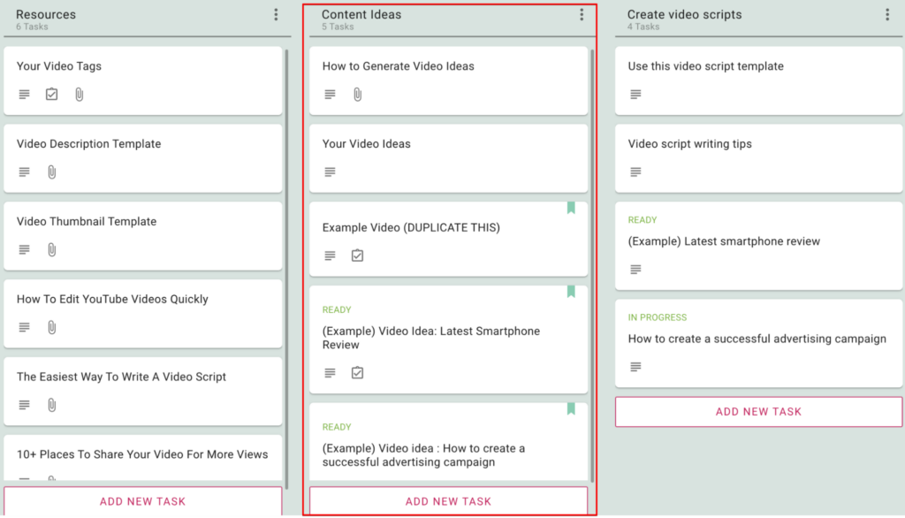
Task: Click the "4 Tasks" count under Create video scripts
Action: click(x=643, y=27)
